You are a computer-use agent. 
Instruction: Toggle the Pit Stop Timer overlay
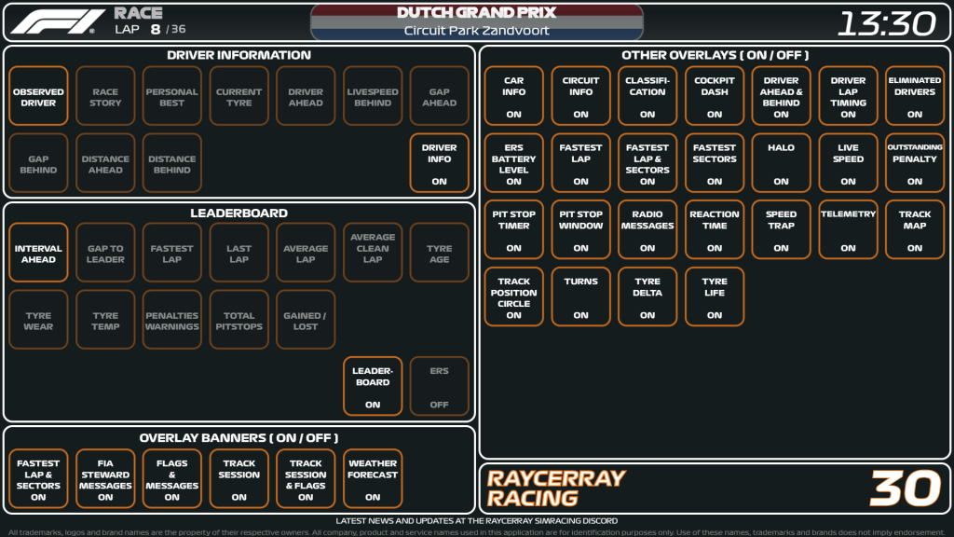(x=513, y=229)
